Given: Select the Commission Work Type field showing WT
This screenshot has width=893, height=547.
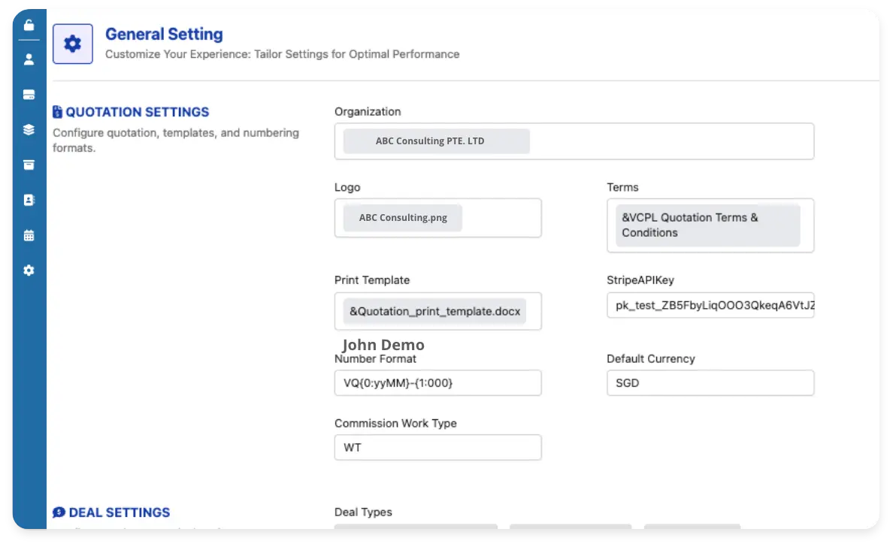Looking at the screenshot, I should [x=437, y=447].
